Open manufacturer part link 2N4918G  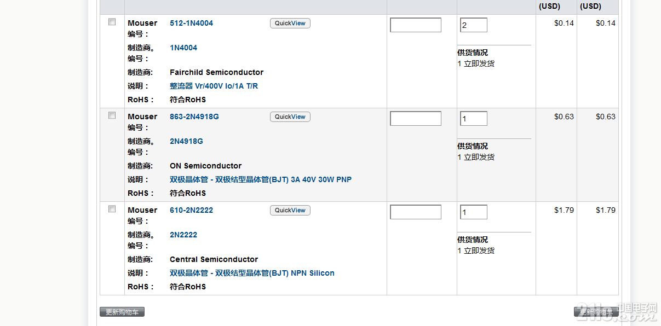pos(186,142)
